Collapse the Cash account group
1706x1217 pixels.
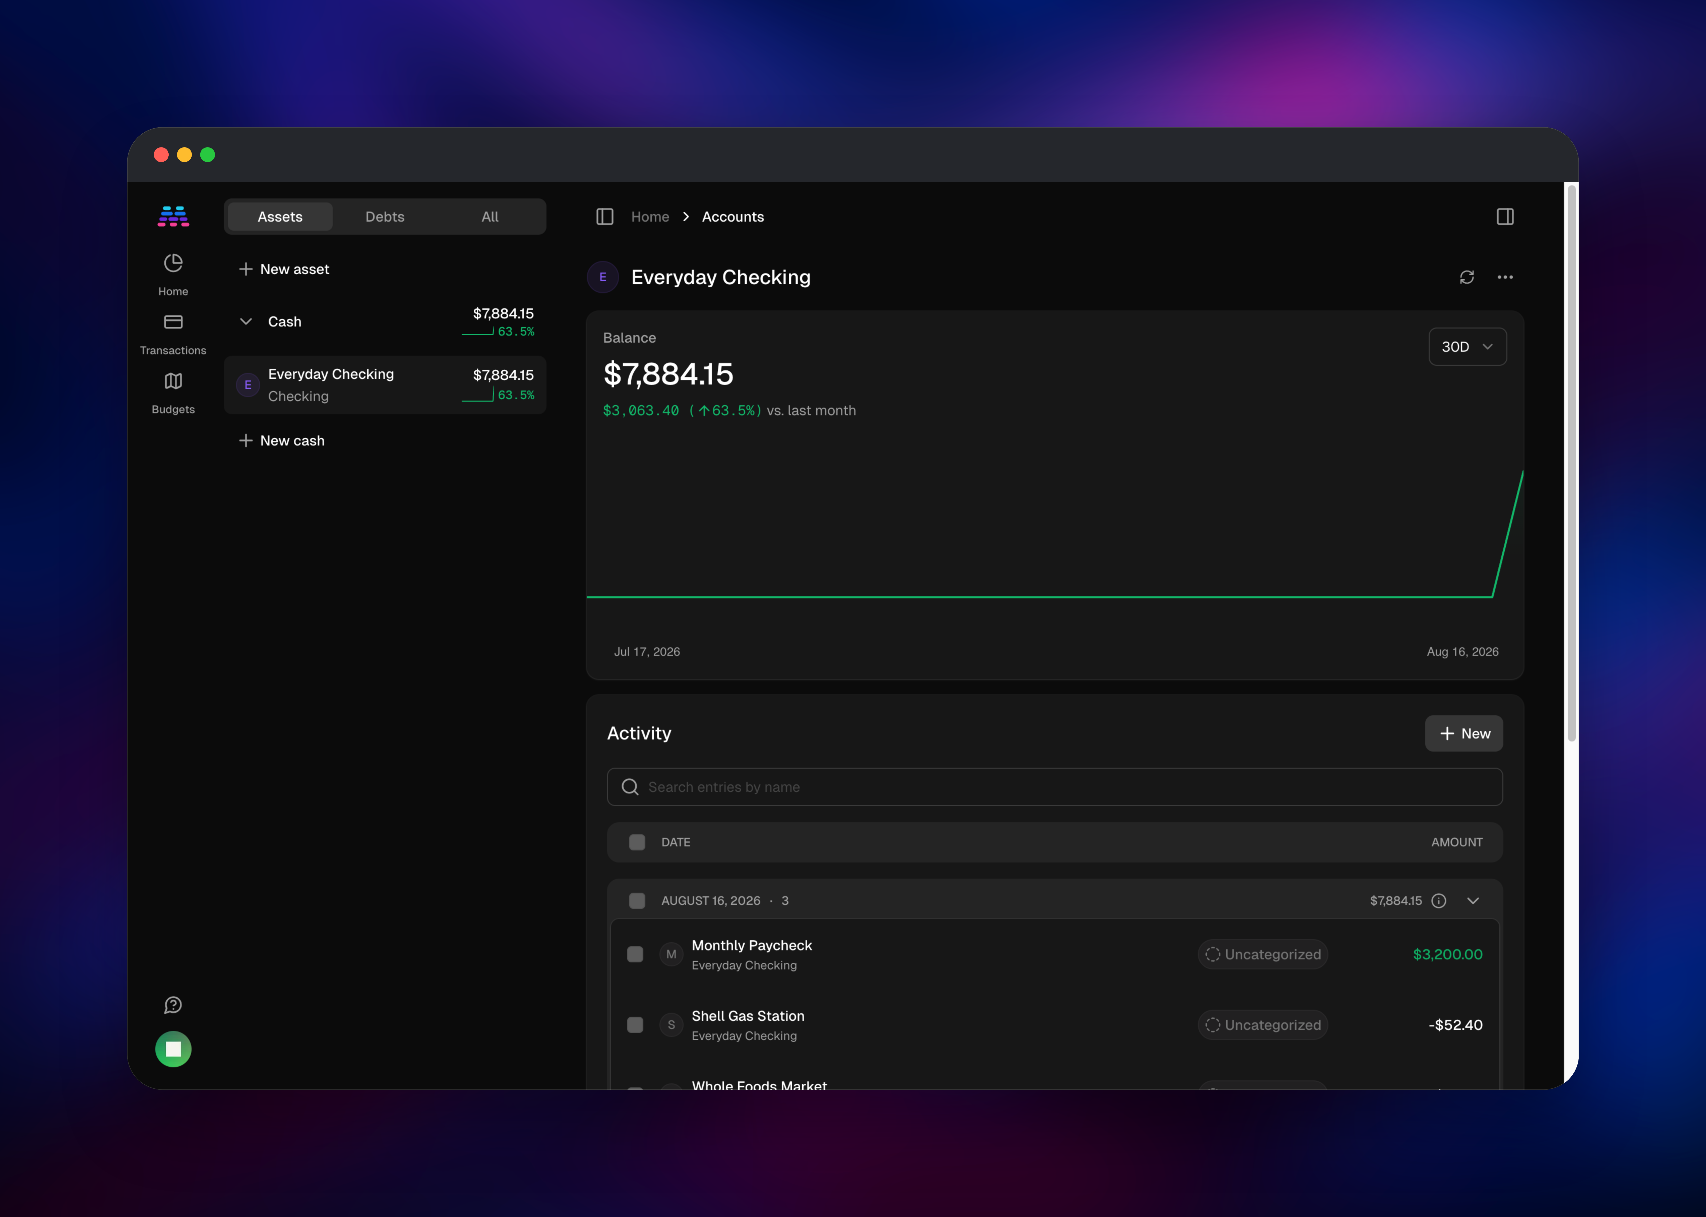pos(246,321)
